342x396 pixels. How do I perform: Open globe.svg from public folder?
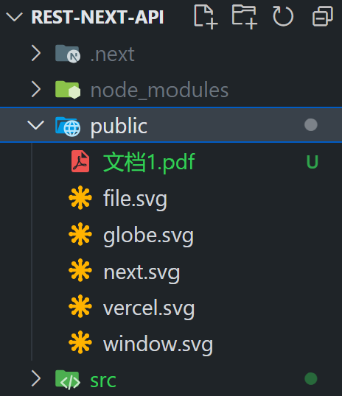click(148, 236)
